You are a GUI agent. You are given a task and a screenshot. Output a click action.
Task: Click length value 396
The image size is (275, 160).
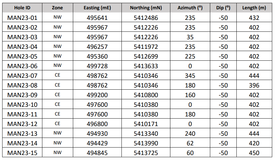pyautogui.click(x=254, y=85)
